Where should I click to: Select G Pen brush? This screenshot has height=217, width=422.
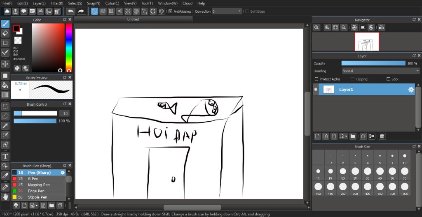39,179
